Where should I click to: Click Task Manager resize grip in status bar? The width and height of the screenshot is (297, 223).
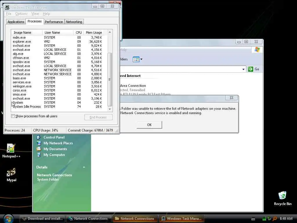[117, 131]
